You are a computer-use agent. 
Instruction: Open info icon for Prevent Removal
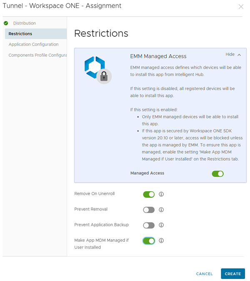click(161, 210)
